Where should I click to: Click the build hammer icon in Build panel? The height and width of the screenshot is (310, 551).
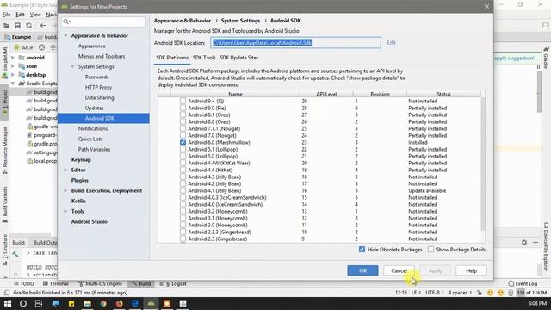pos(15,255)
